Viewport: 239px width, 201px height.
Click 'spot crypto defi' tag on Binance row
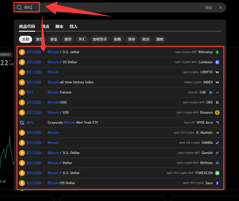tap(187, 112)
